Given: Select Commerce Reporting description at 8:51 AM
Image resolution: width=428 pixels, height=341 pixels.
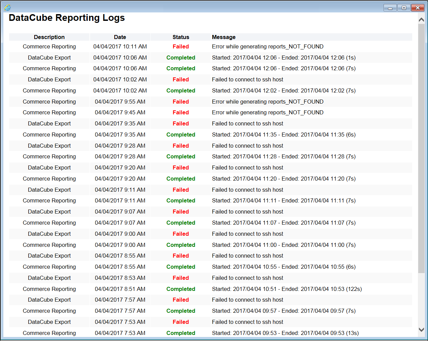Looking at the screenshot, I should coord(49,289).
